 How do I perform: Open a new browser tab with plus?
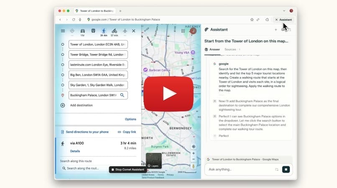point(120,11)
